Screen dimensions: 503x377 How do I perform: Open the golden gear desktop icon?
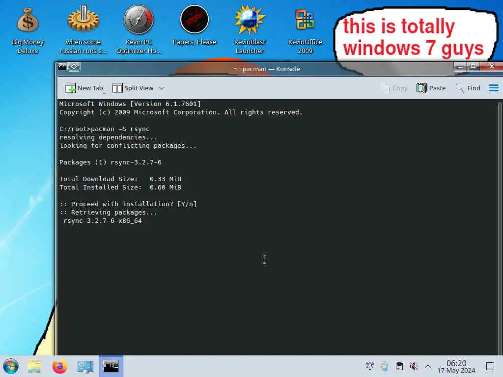click(83, 30)
